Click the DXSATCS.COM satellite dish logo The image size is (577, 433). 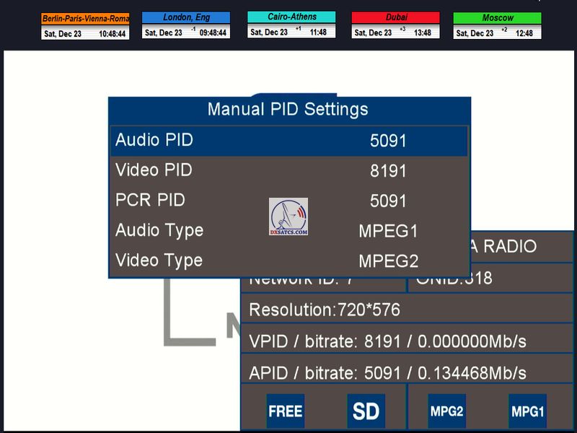[288, 216]
